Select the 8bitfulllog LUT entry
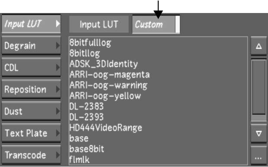268x167 pixels. tap(158, 43)
